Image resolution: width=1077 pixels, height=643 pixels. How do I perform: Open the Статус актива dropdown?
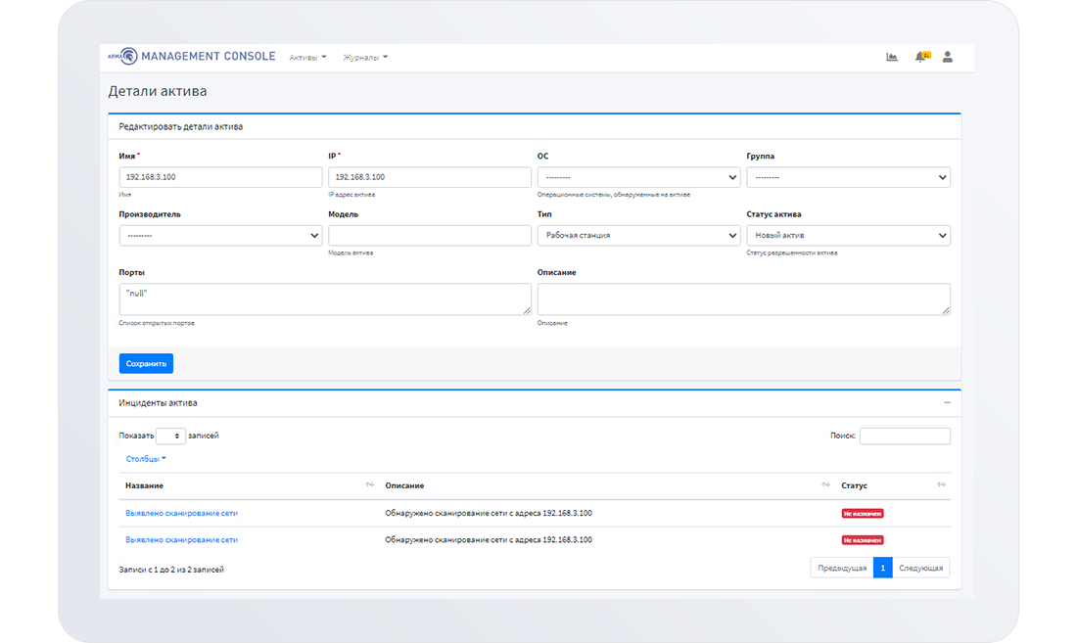click(848, 236)
